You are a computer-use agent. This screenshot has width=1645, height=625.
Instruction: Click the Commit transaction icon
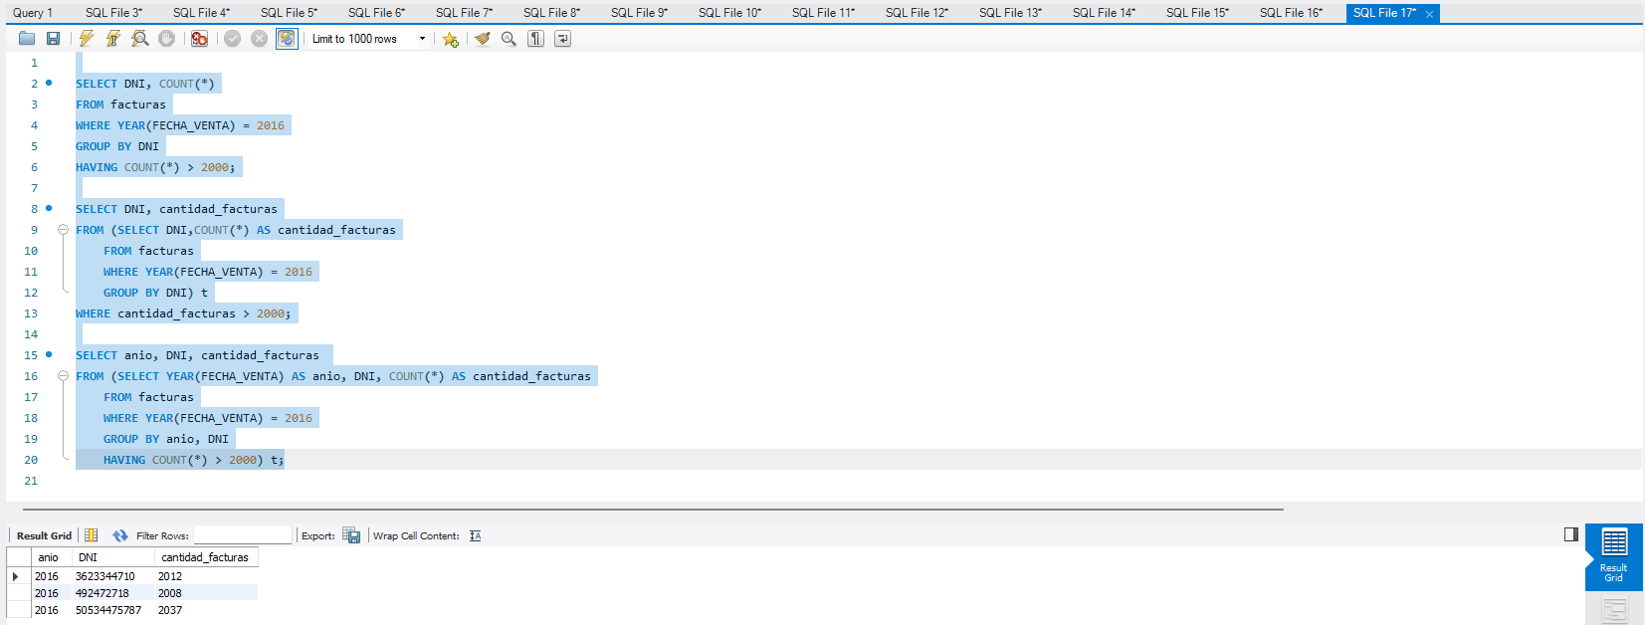tap(233, 39)
